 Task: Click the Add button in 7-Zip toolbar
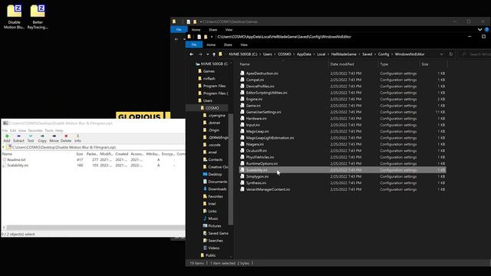pyautogui.click(x=7, y=138)
